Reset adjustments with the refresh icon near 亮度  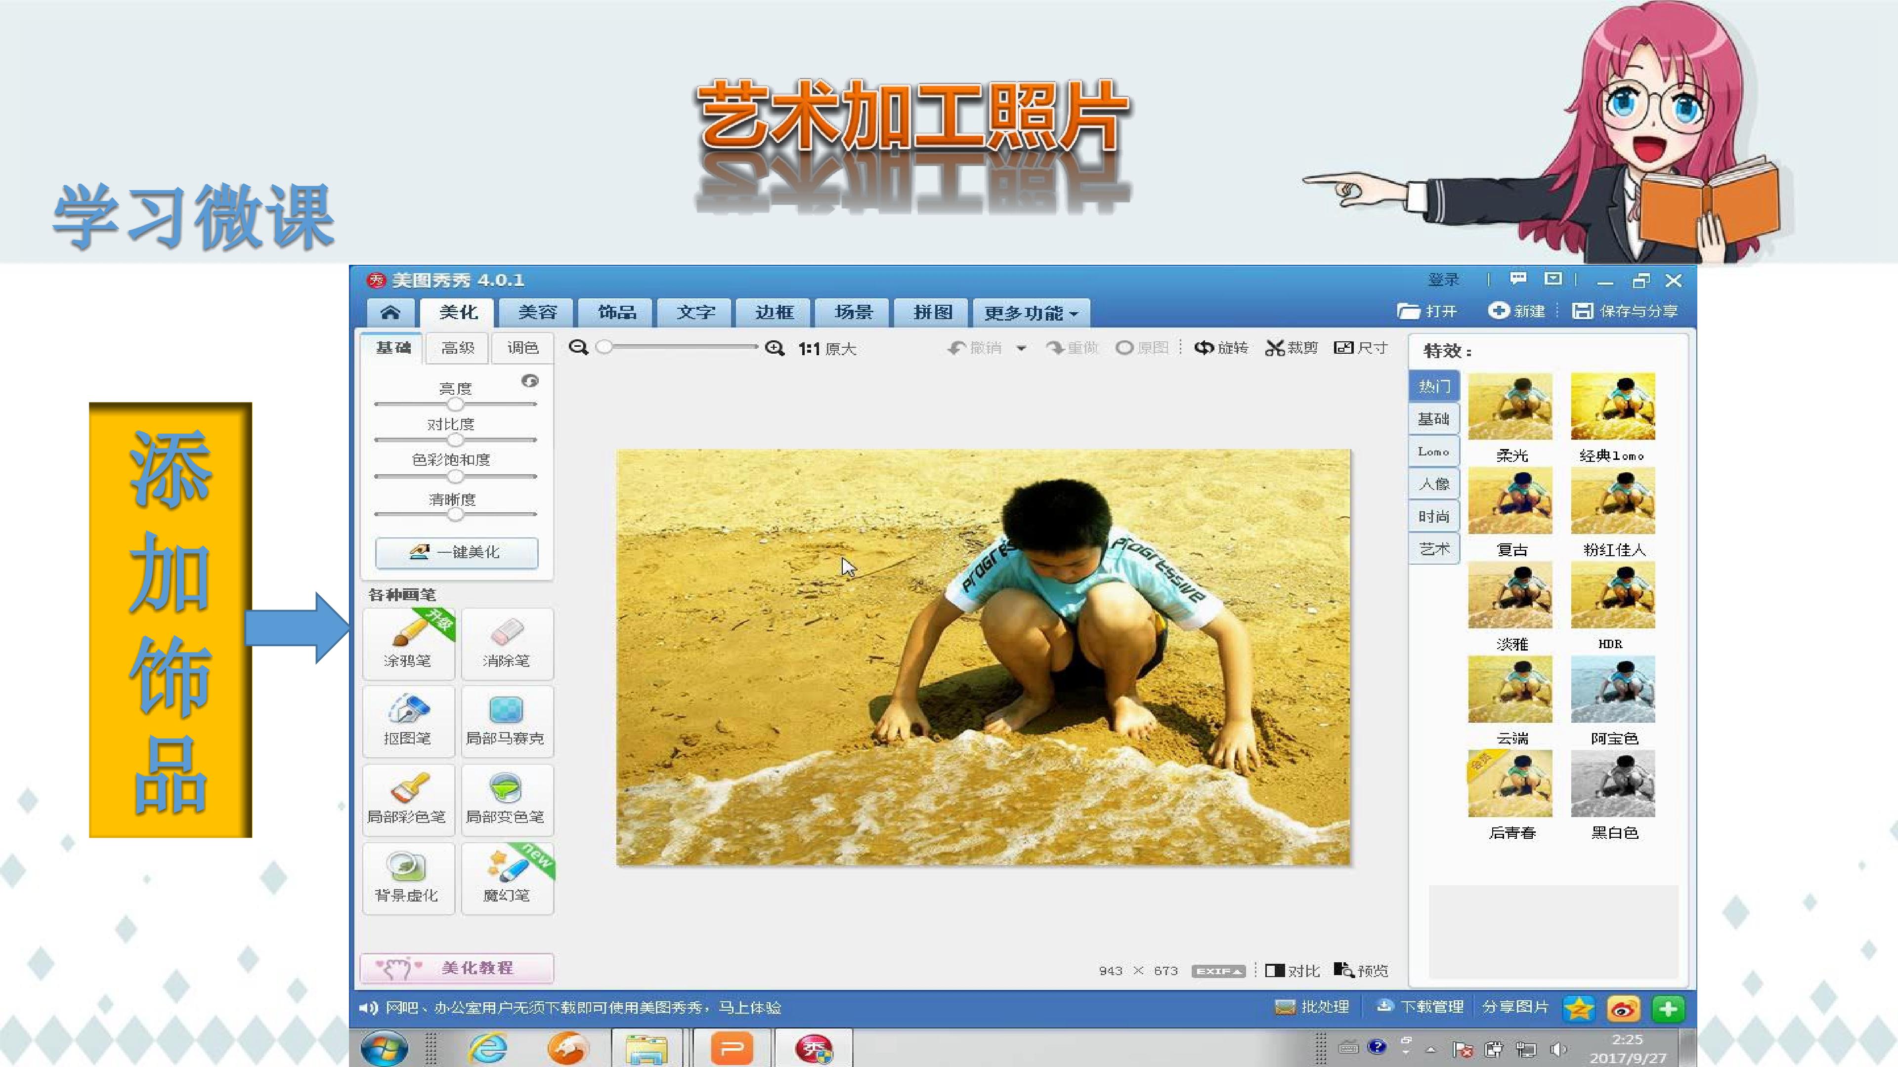530,381
